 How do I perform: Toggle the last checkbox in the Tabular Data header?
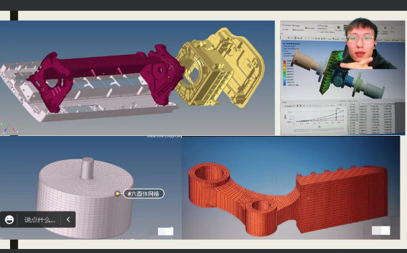point(384,104)
